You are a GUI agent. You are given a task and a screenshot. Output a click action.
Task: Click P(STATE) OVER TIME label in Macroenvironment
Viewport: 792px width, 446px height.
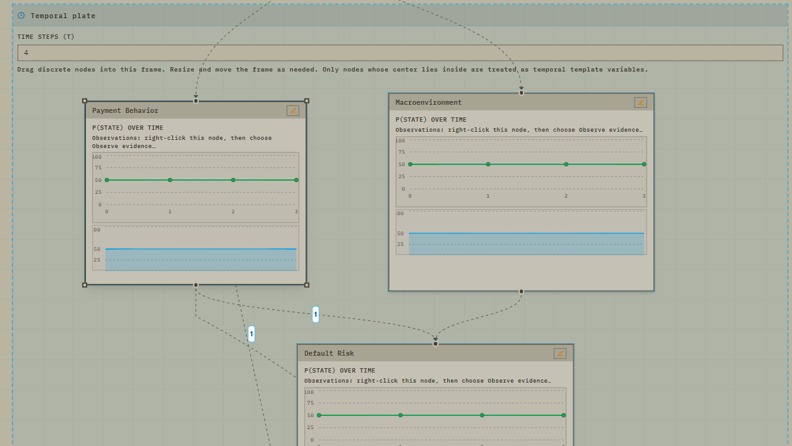pyautogui.click(x=431, y=120)
